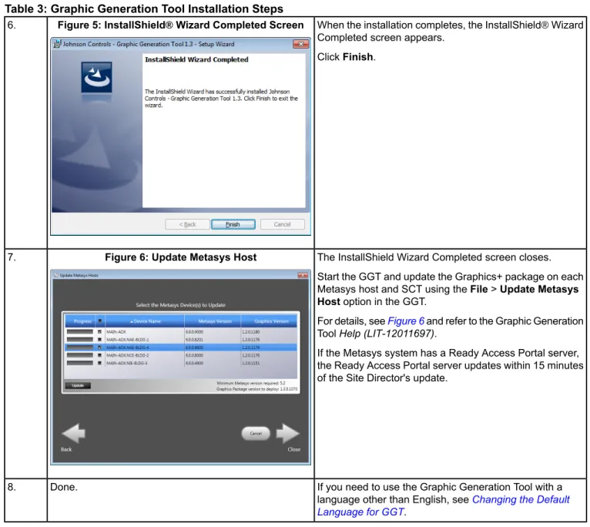Click the black Update button
This screenshot has height=527, width=590.
tap(78, 385)
